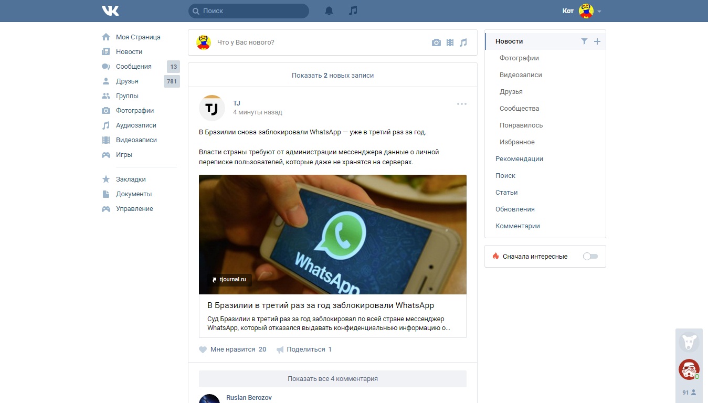Open the WhatsApp article image
Image resolution: width=708 pixels, height=403 pixels.
click(x=333, y=235)
